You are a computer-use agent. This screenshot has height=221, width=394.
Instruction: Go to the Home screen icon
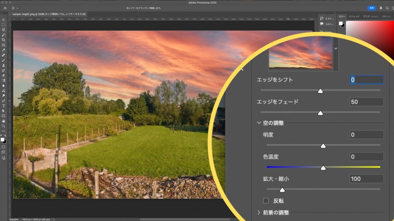[x=5, y=8]
